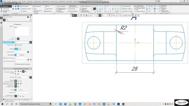Open dropdown beside the snap icon

point(76,16)
